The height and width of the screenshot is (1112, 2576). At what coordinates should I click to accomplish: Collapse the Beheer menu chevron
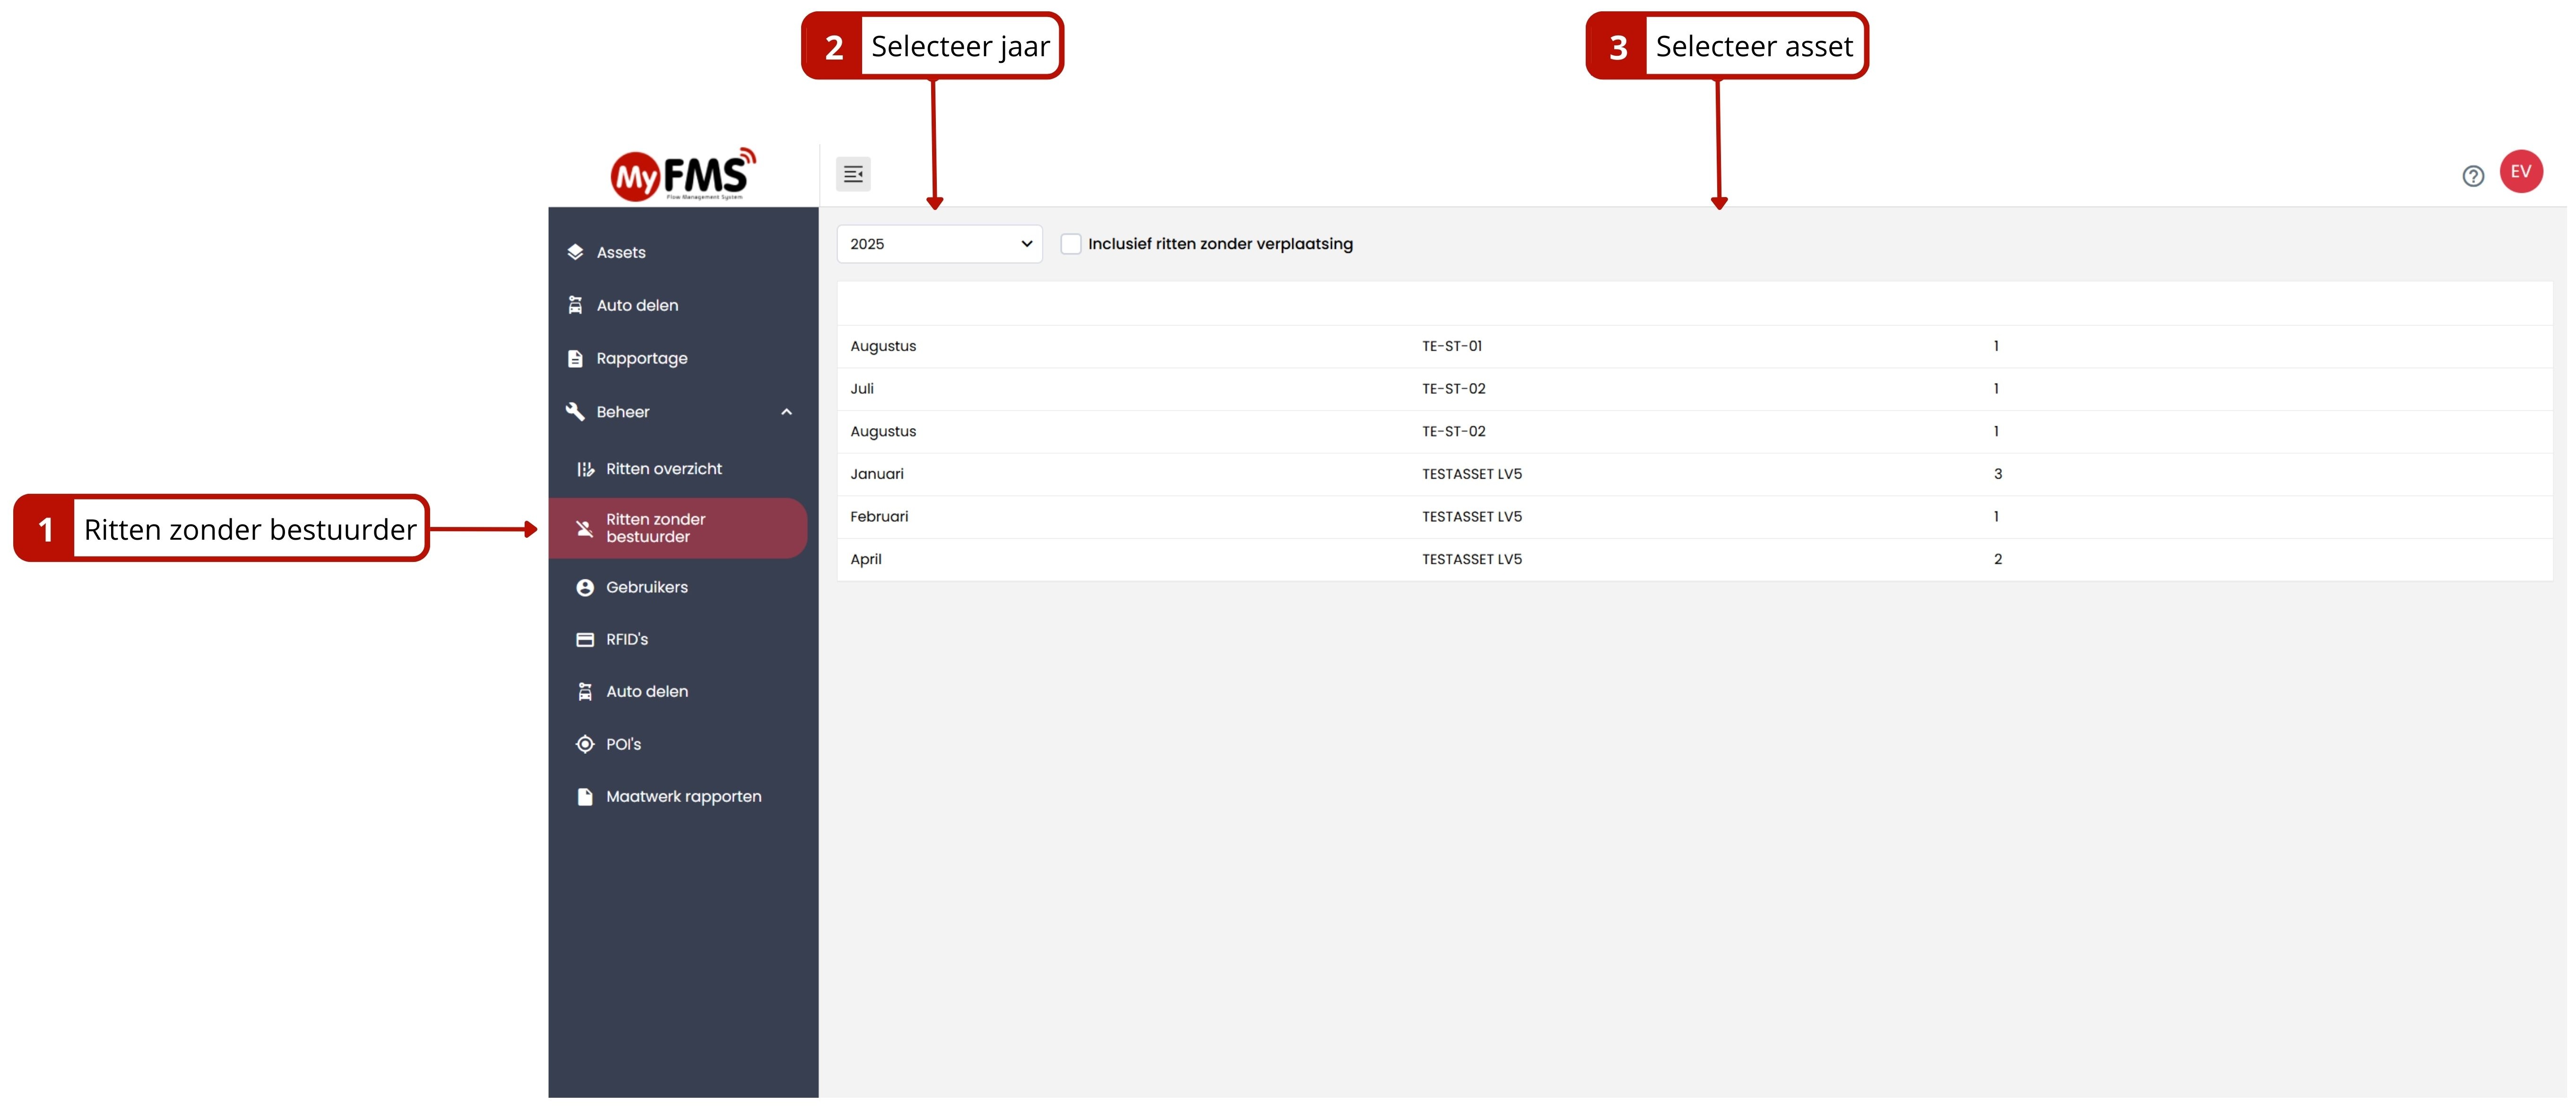(786, 412)
